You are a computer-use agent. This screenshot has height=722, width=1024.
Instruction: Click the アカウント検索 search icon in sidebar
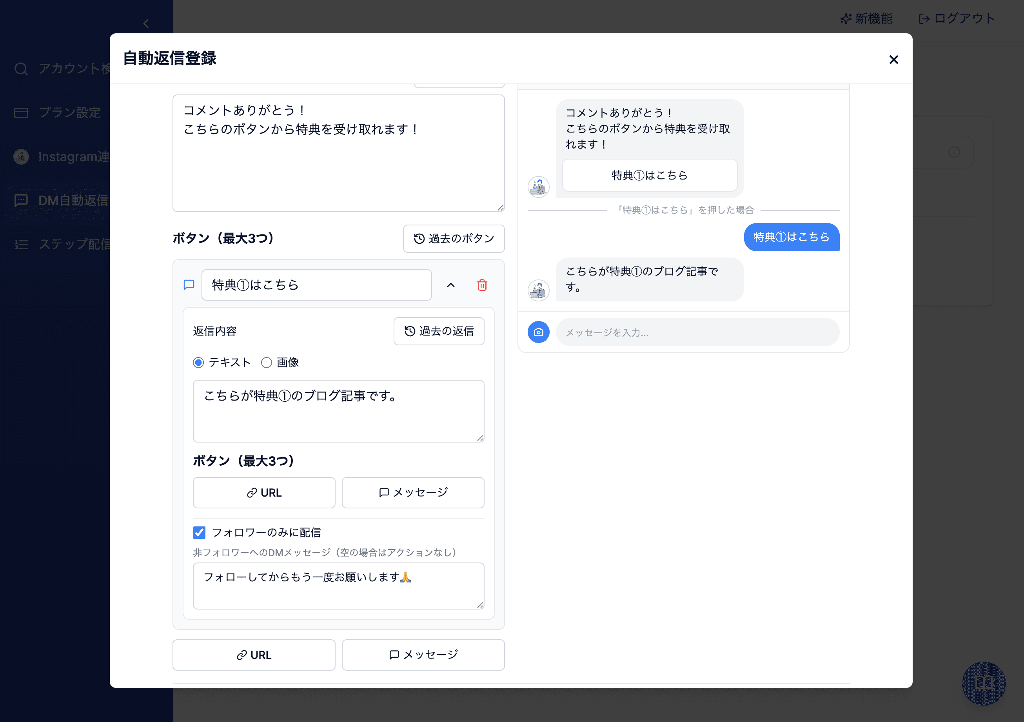click(x=21, y=69)
